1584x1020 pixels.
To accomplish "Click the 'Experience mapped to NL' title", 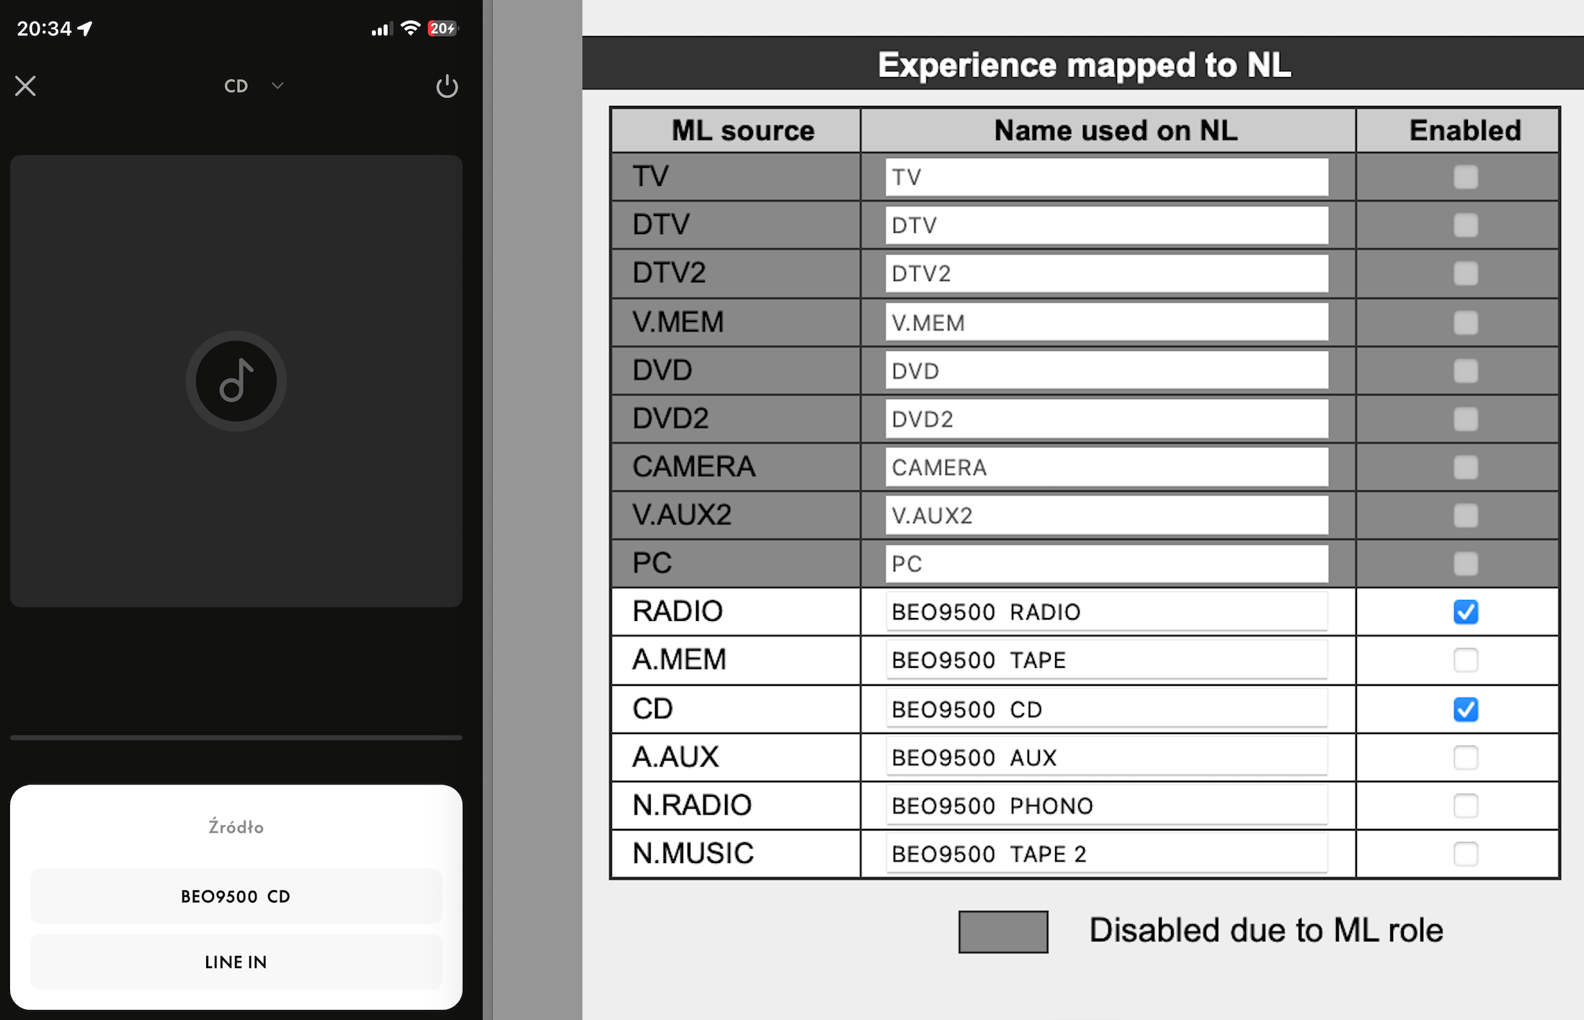I will [1084, 65].
